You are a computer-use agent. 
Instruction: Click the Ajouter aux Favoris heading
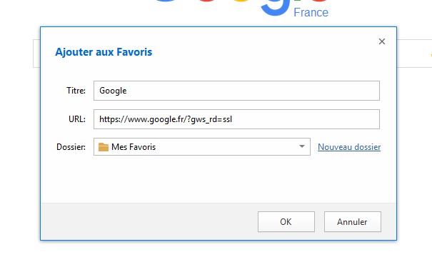[x=104, y=52]
